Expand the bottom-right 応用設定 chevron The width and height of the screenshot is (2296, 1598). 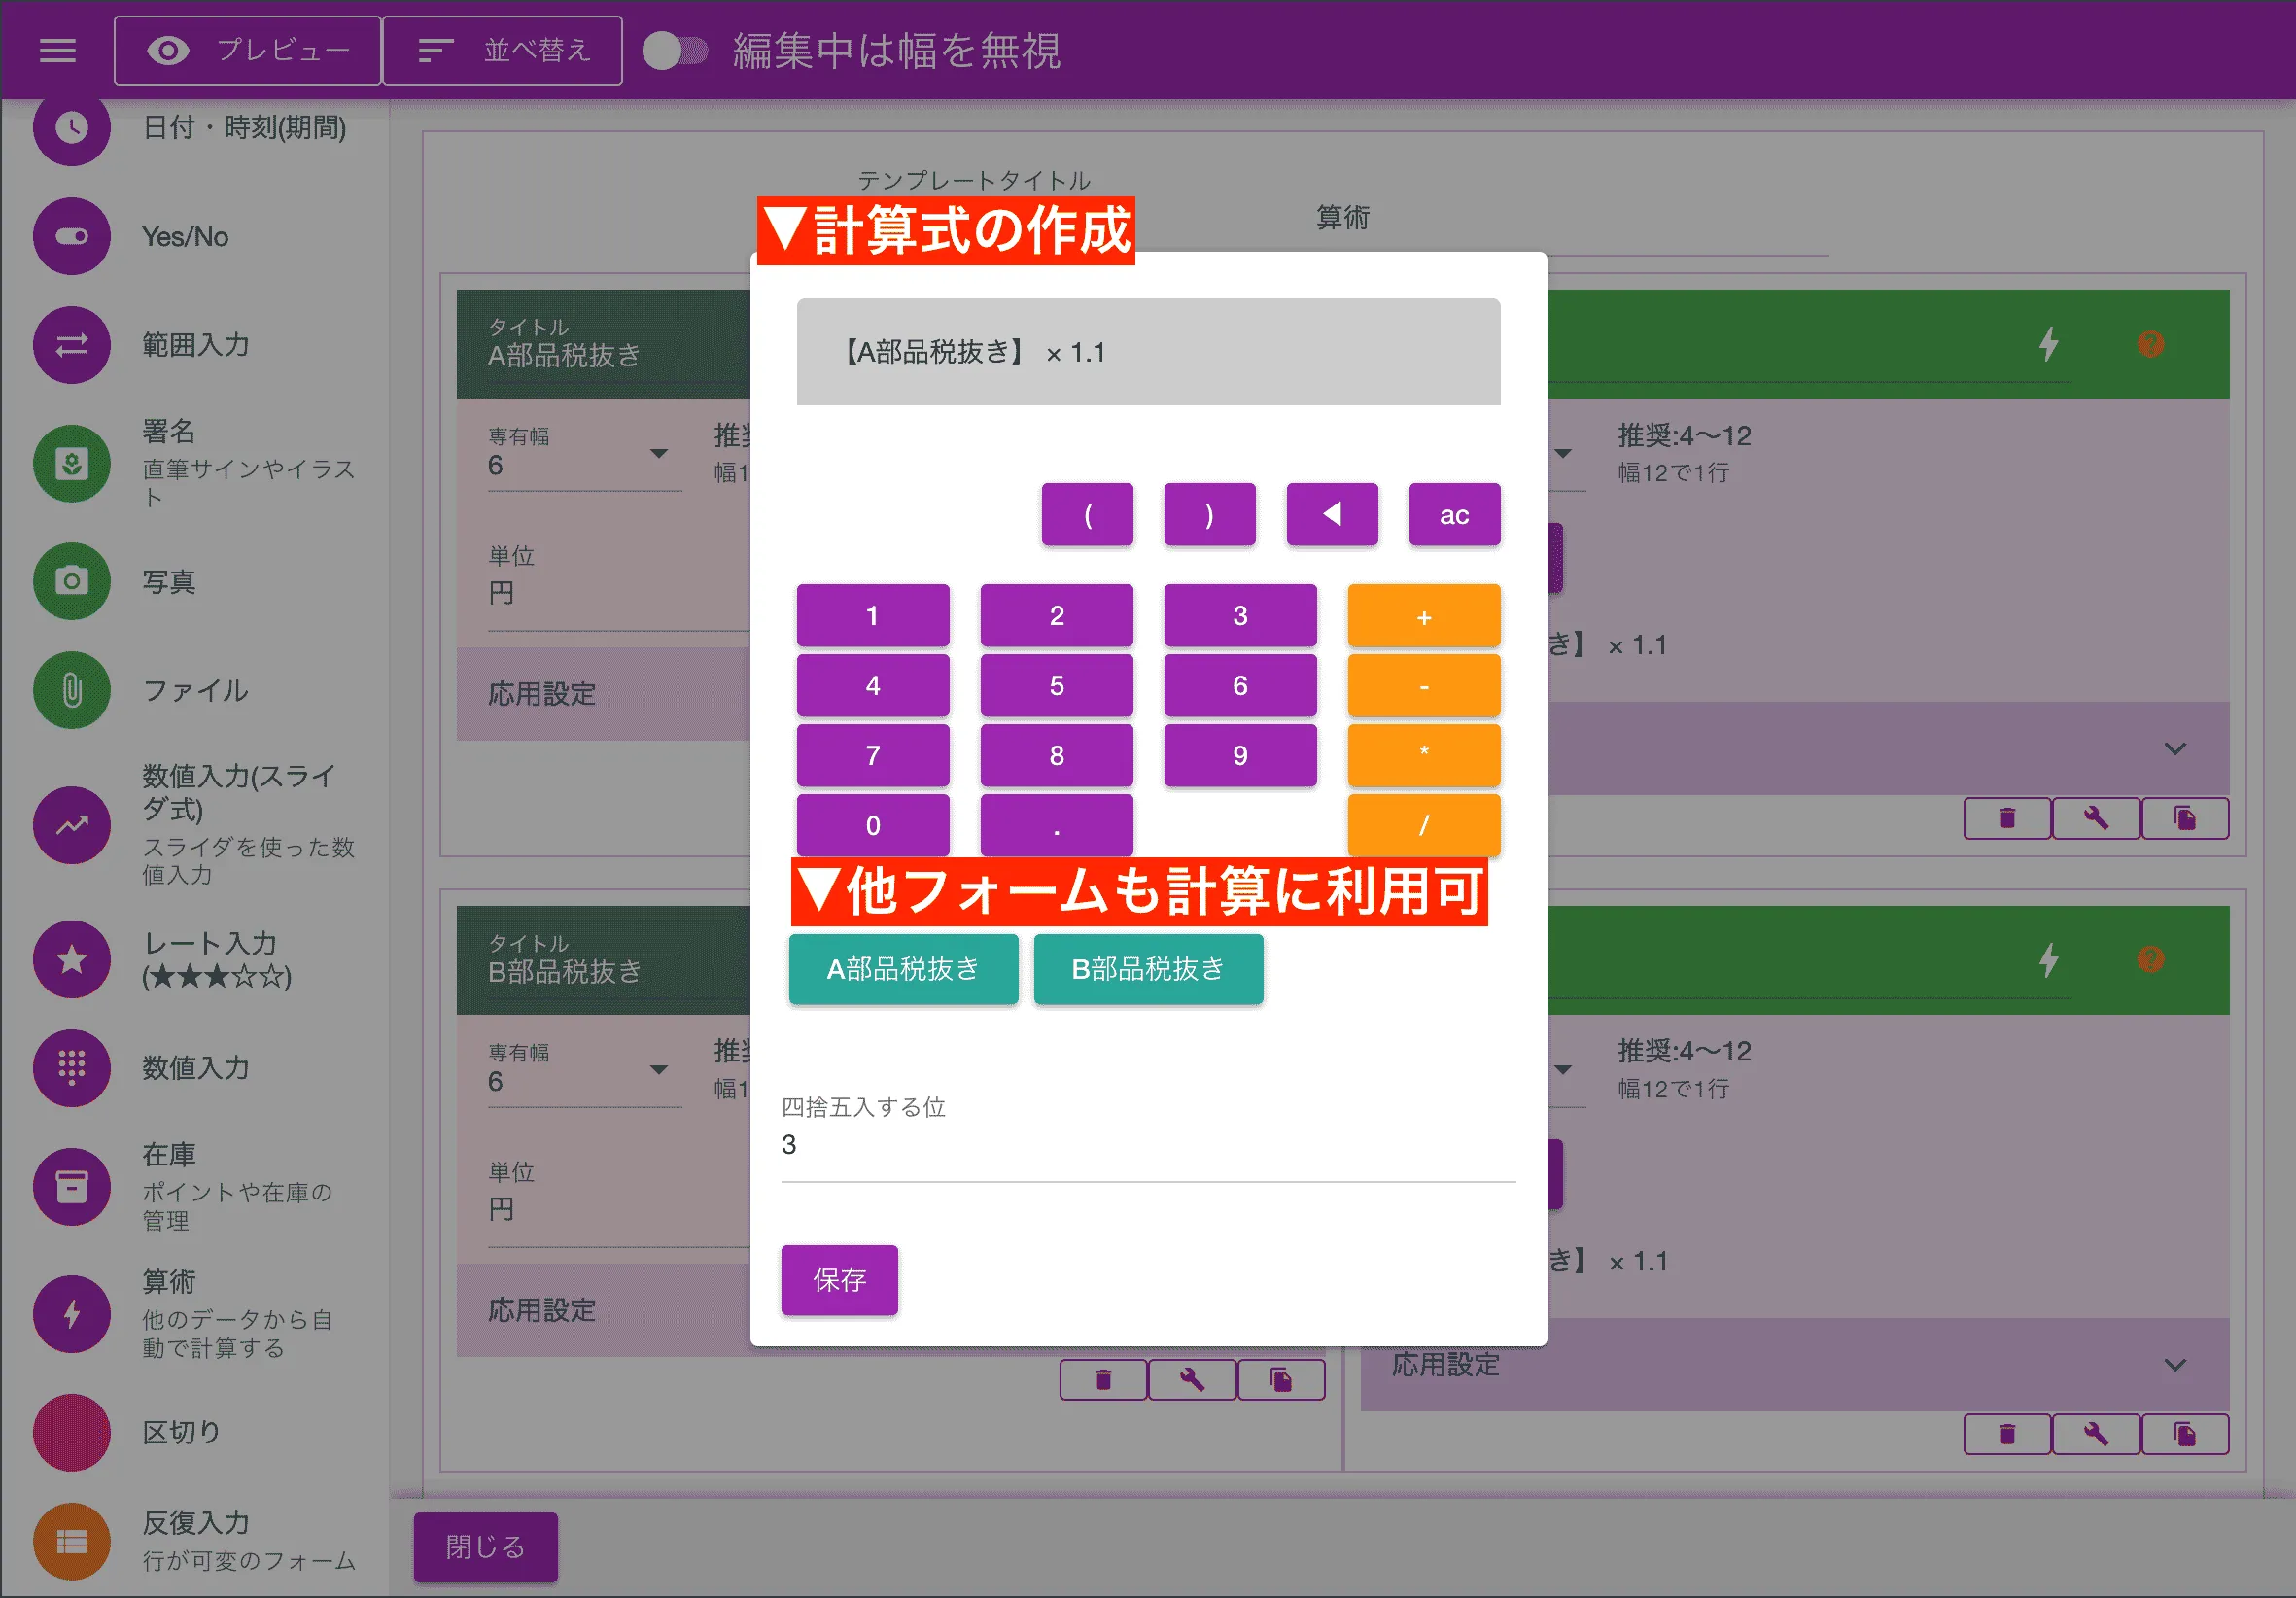tap(2175, 1365)
